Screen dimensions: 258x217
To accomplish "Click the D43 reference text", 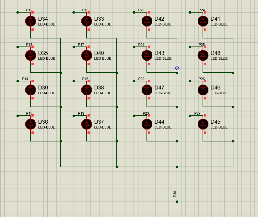I will click(159, 53).
